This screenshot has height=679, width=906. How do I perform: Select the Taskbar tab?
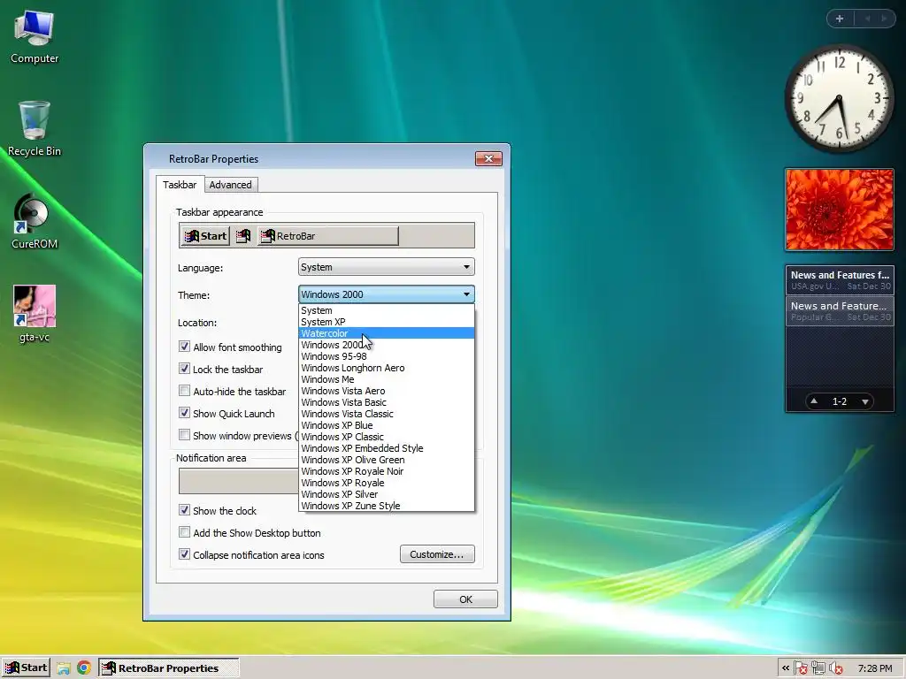[x=180, y=185]
